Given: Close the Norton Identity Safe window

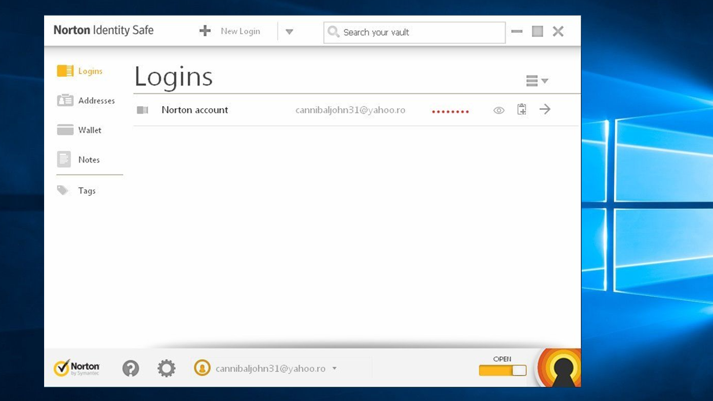Looking at the screenshot, I should (x=558, y=31).
